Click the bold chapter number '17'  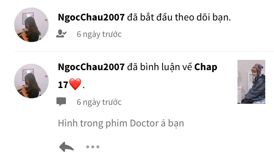pos(63,85)
